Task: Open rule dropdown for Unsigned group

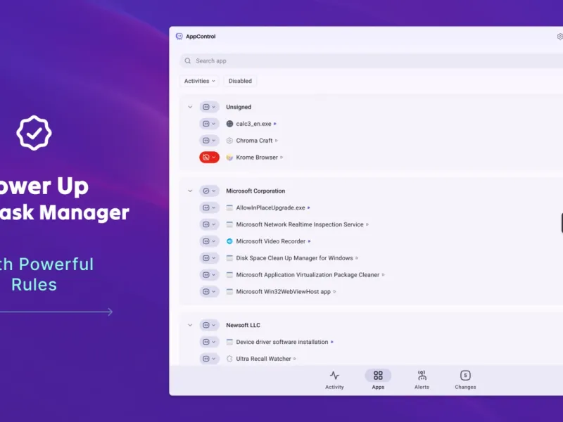Action: (x=209, y=107)
